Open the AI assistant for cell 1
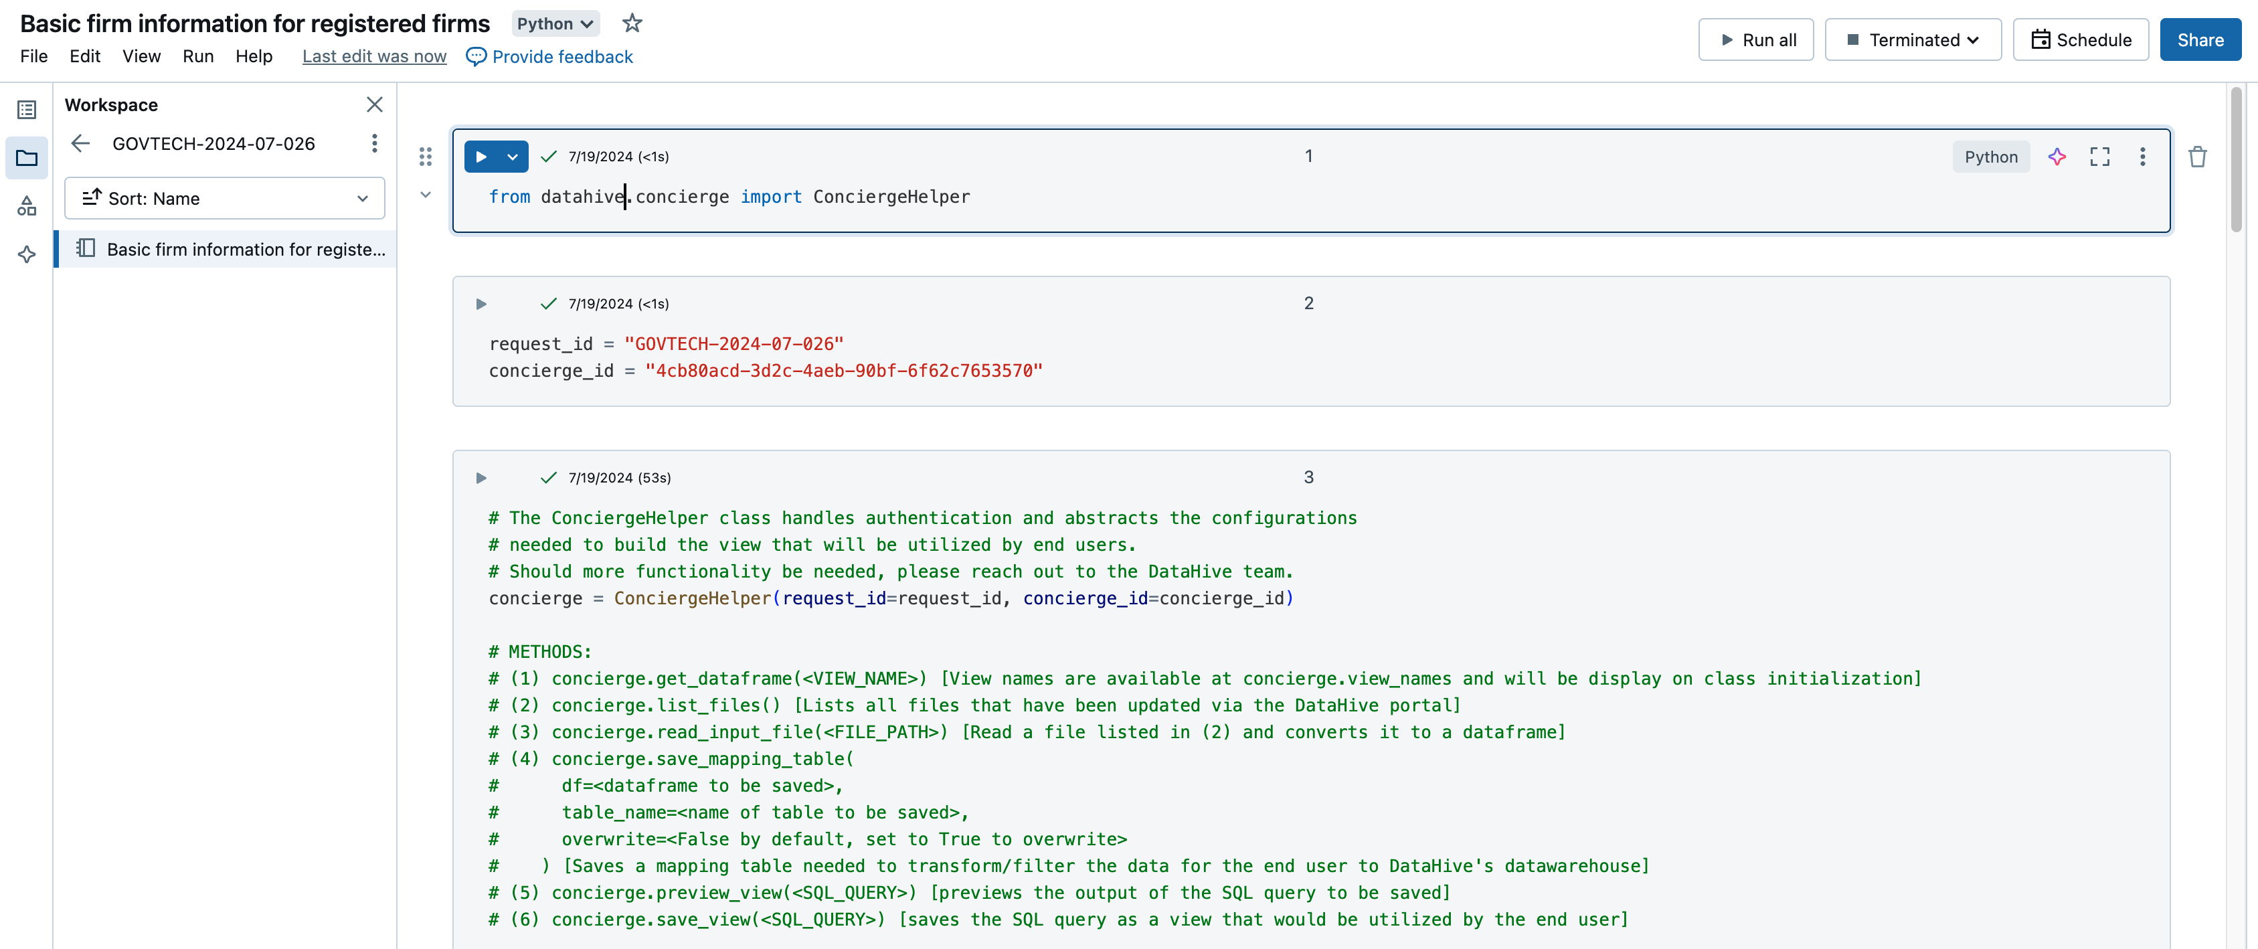The image size is (2258, 949). [2057, 157]
